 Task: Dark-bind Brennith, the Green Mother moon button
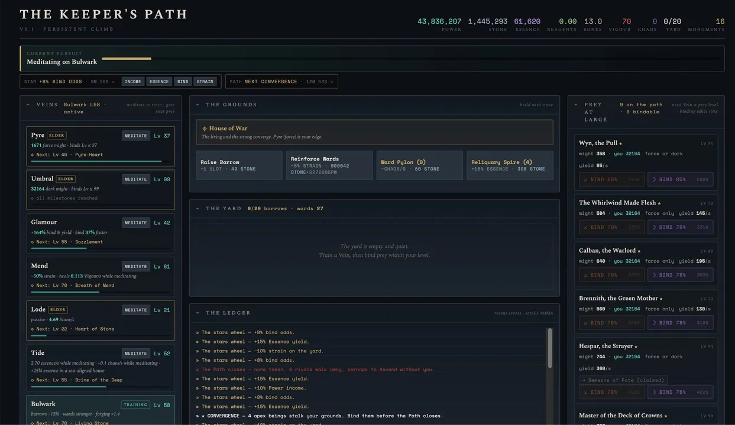[x=680, y=323]
